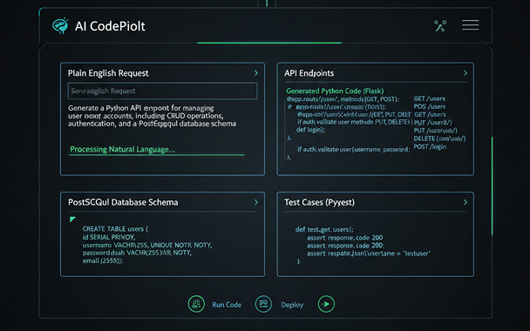Click the AI CodePiolt title text
Image resolution: width=530 pixels, height=331 pixels.
(x=110, y=26)
